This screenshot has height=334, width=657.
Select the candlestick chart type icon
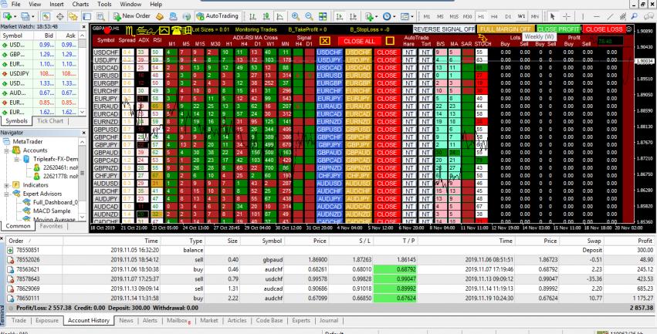tap(266, 17)
